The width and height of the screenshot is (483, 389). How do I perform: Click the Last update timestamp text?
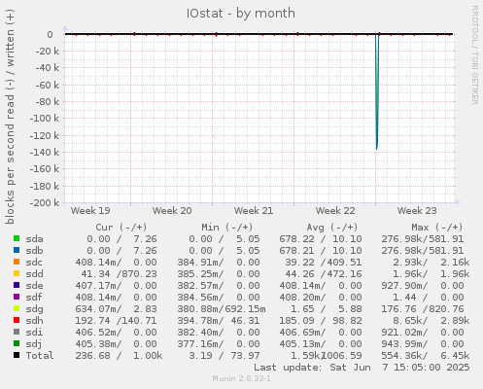tap(362, 368)
